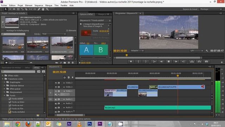
Task: Click the Durée timecode value
Action: coord(104,31)
